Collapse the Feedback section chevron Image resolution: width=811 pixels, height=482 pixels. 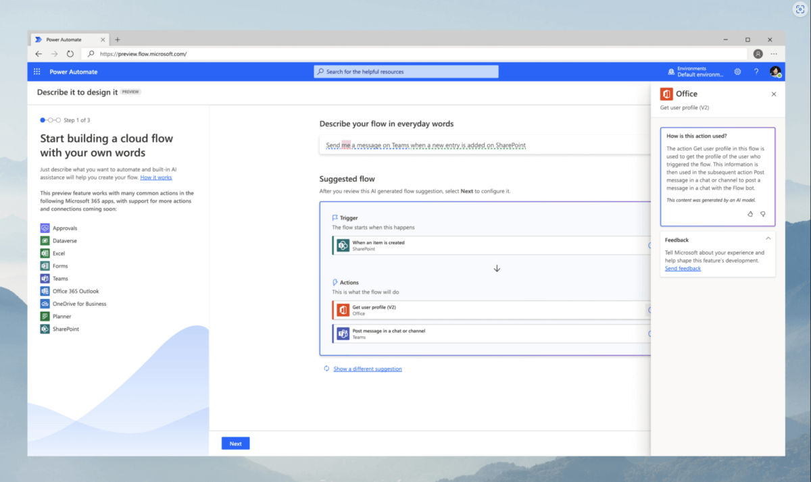(768, 239)
